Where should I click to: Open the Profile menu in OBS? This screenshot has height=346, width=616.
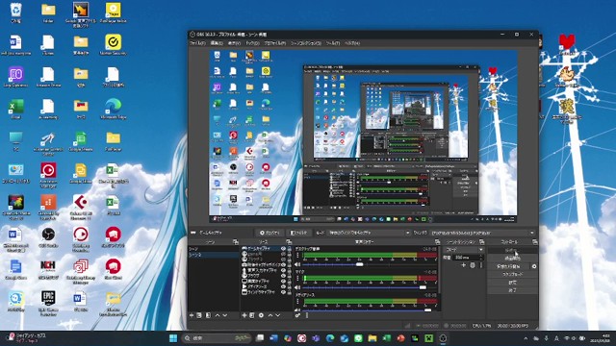click(x=274, y=43)
